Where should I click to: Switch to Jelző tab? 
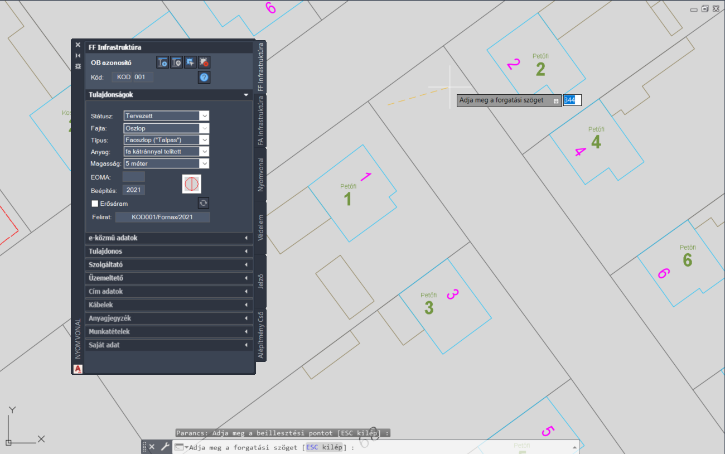pyautogui.click(x=260, y=281)
